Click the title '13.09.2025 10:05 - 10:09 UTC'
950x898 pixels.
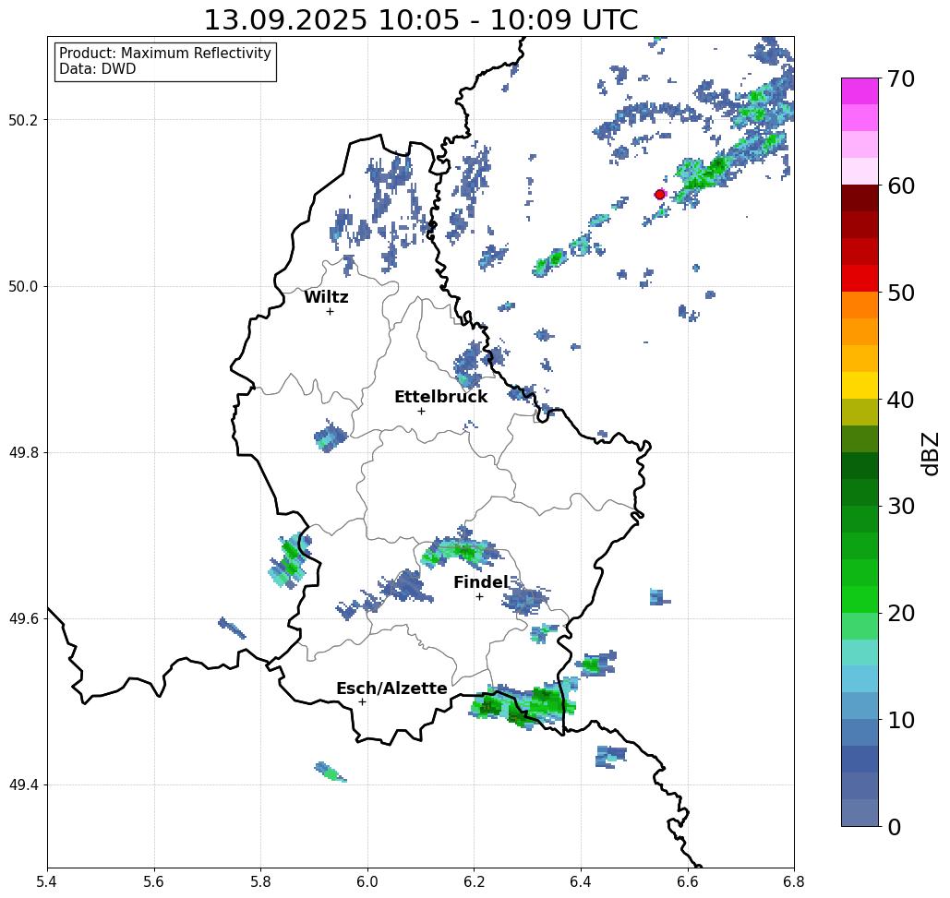tap(420, 20)
